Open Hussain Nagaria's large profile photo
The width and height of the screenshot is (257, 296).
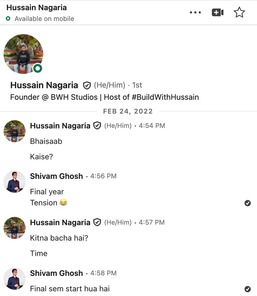pos(23,54)
